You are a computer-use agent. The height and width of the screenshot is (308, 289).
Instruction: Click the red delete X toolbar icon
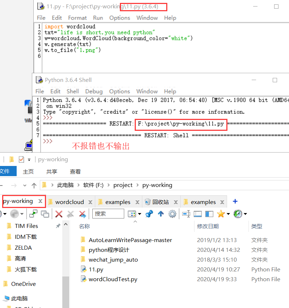59,214
